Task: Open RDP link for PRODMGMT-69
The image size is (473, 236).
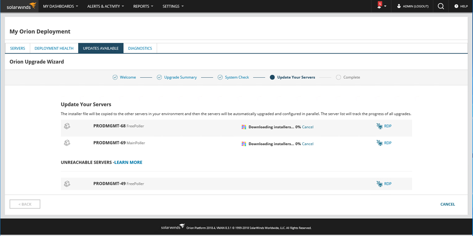Action: pos(388,143)
